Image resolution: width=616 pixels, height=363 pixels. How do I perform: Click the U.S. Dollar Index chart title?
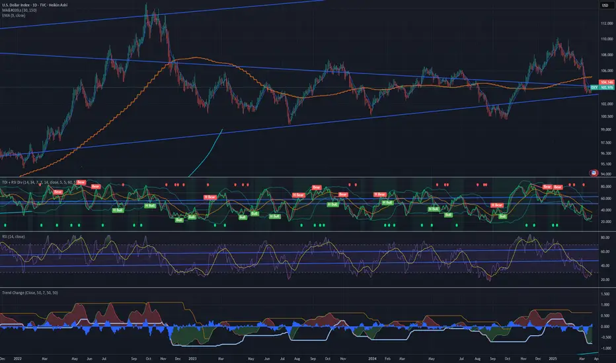tap(34, 5)
